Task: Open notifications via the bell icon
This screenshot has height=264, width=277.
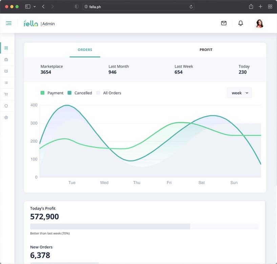Action: point(240,23)
